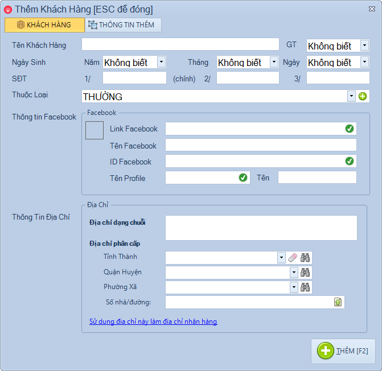Click the Facebook avatar placeholder box
Image resolution: width=382 pixels, height=371 pixels.
coord(95,130)
